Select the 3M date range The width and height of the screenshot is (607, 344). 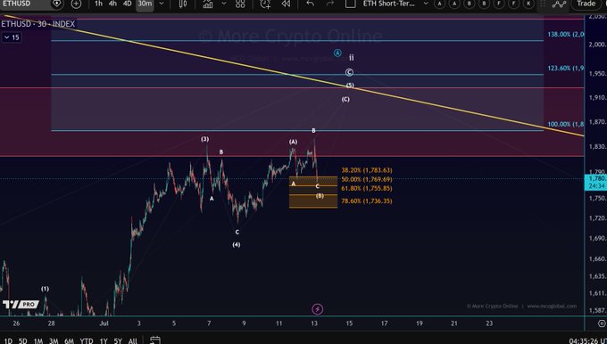[54, 341]
